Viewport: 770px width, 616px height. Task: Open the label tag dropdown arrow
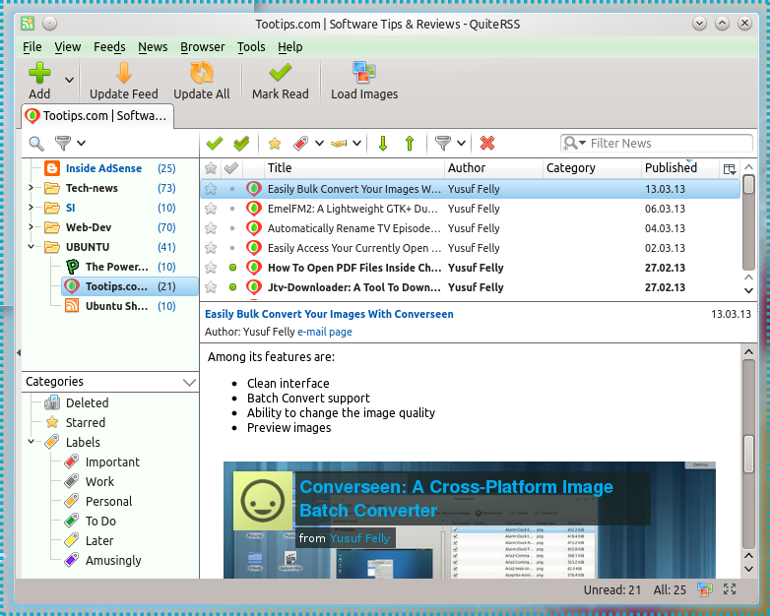(320, 144)
